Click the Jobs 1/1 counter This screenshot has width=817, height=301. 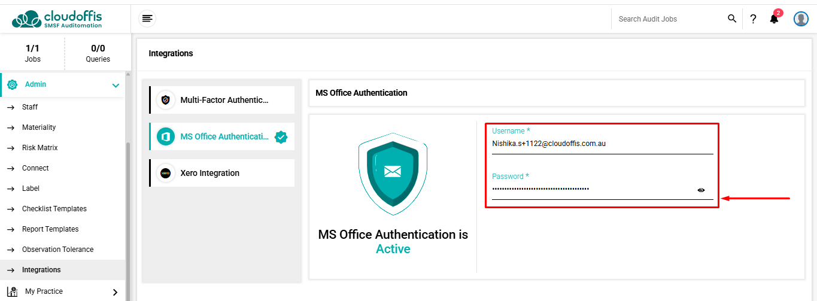pos(33,53)
